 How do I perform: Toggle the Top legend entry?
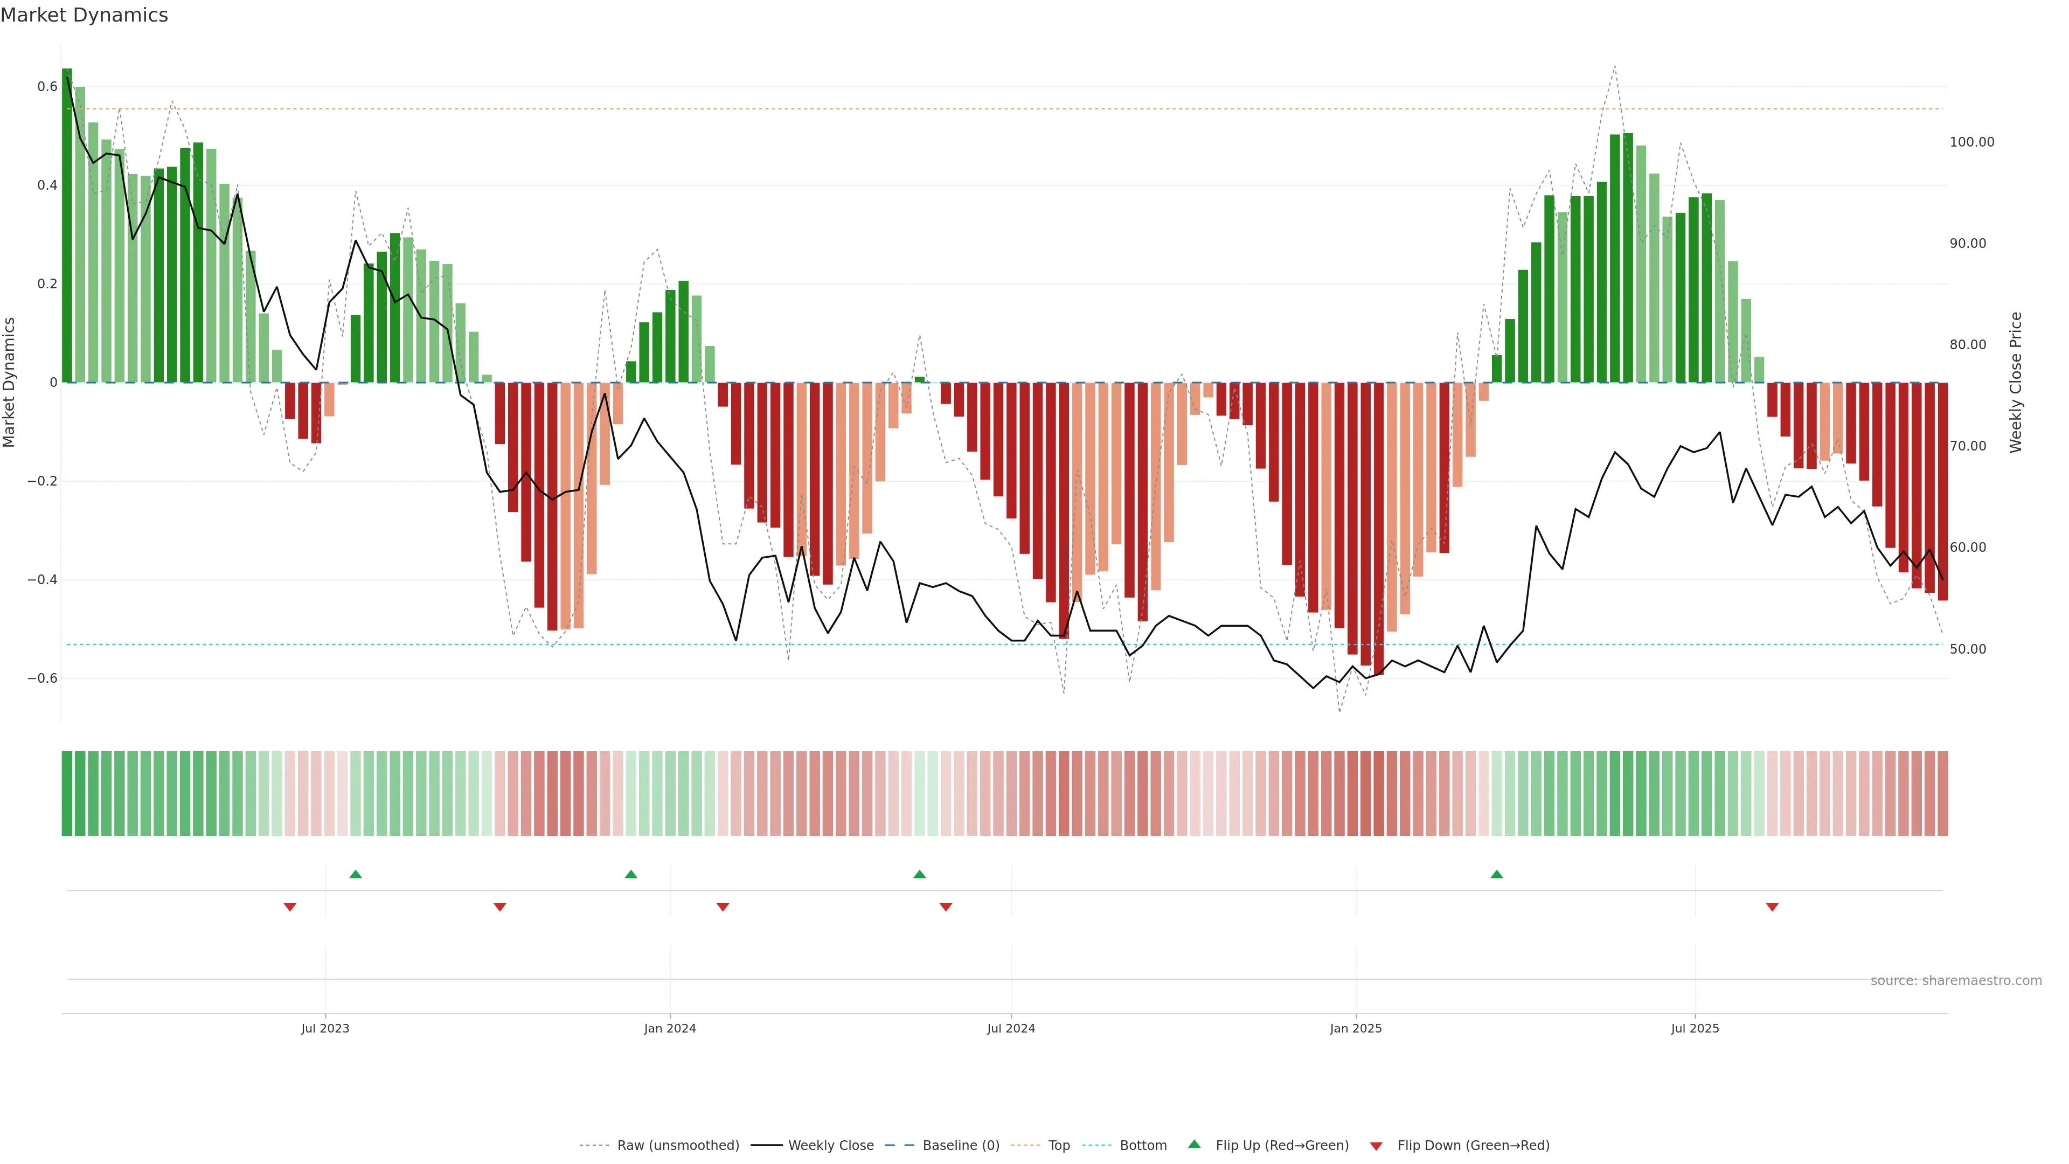tap(1059, 1145)
